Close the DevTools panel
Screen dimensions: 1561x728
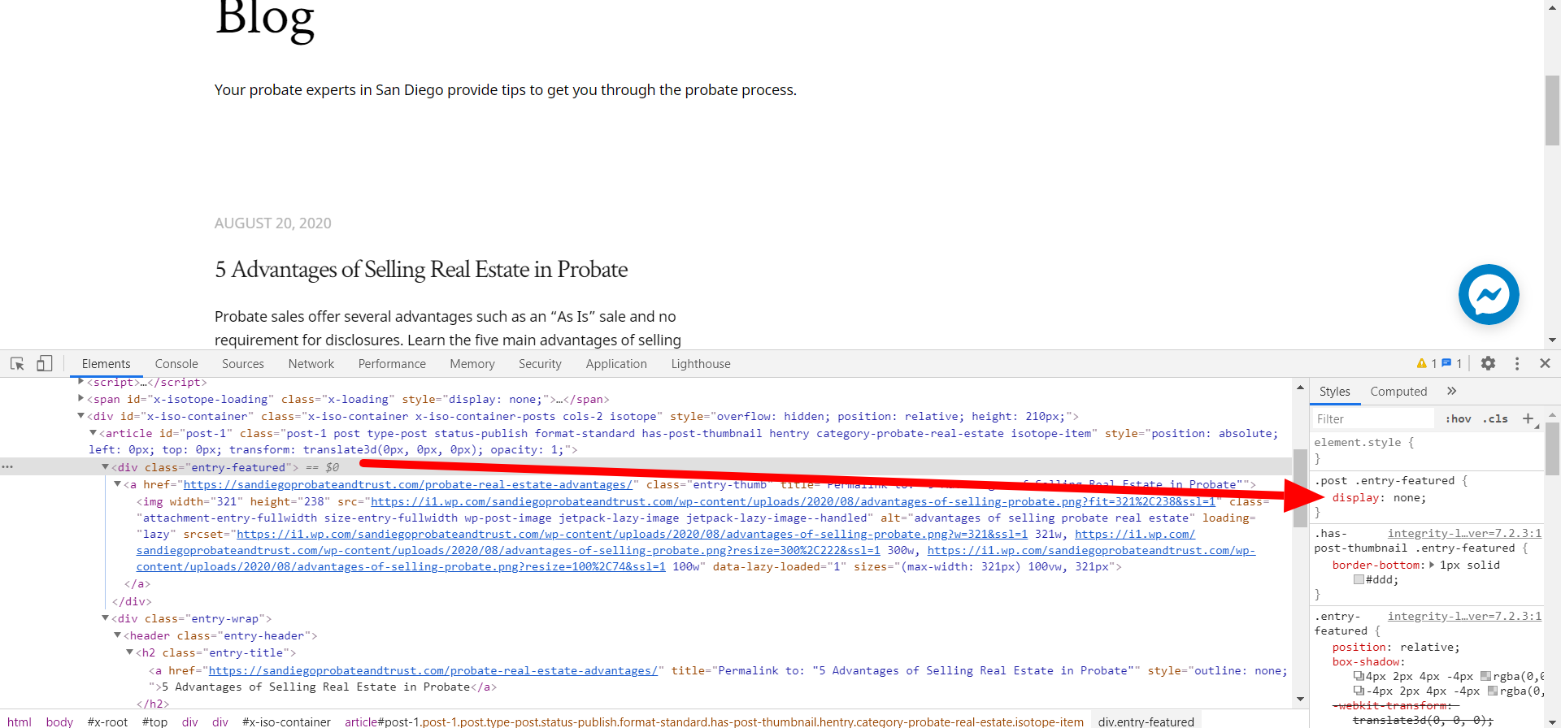point(1545,363)
